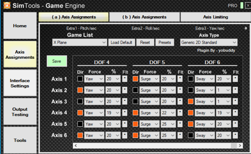Screen dimensions: 251x154
Task: Toggle Axis 1 DOF 5 direction box
Action: click(x=135, y=79)
